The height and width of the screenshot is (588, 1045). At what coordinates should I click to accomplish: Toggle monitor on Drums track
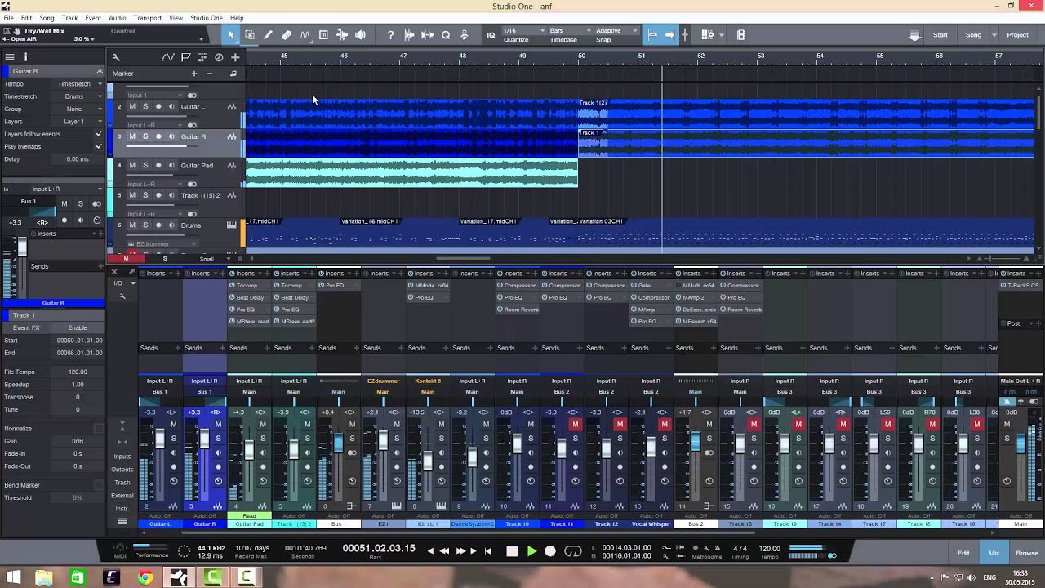(x=171, y=225)
